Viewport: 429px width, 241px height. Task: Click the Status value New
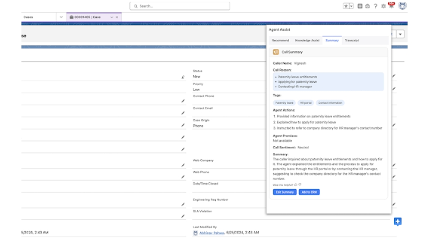tap(197, 77)
